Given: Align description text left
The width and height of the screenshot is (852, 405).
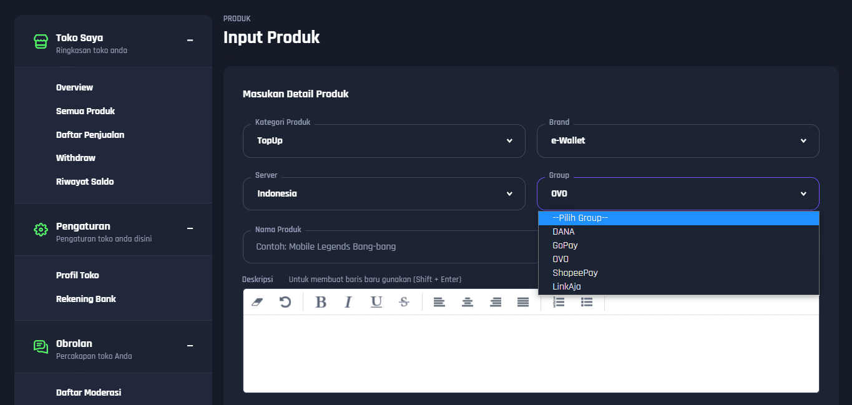Looking at the screenshot, I should 439,302.
